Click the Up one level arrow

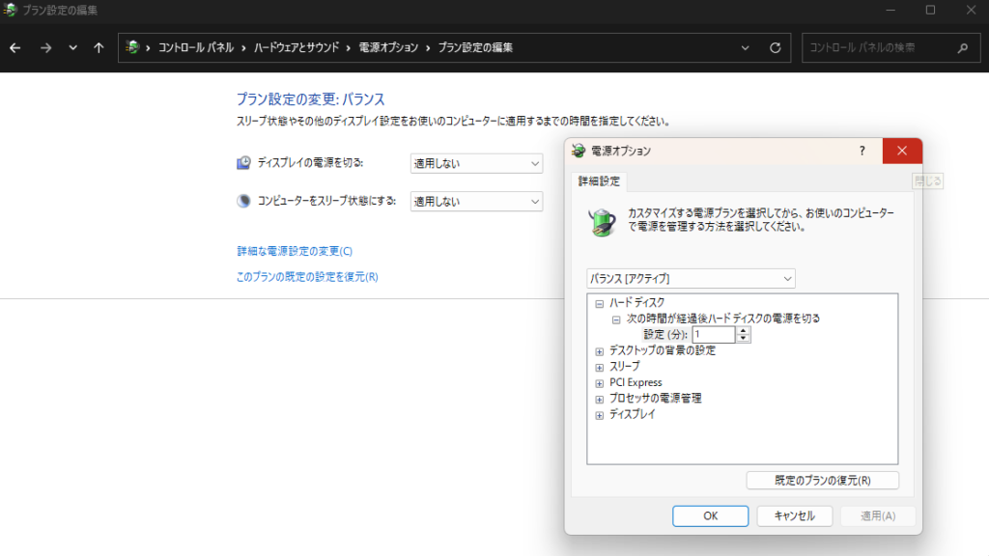[x=99, y=47]
